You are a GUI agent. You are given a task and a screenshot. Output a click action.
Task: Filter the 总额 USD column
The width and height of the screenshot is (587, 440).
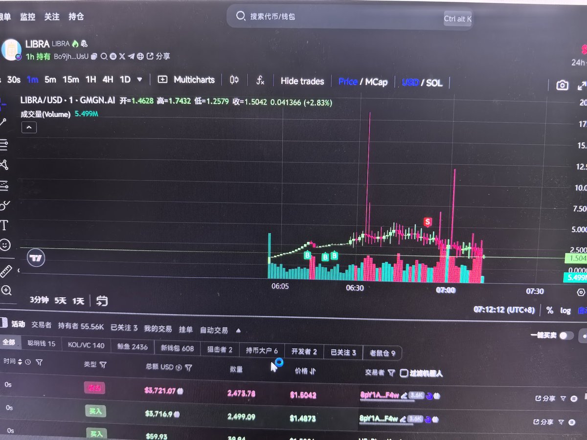pyautogui.click(x=189, y=367)
